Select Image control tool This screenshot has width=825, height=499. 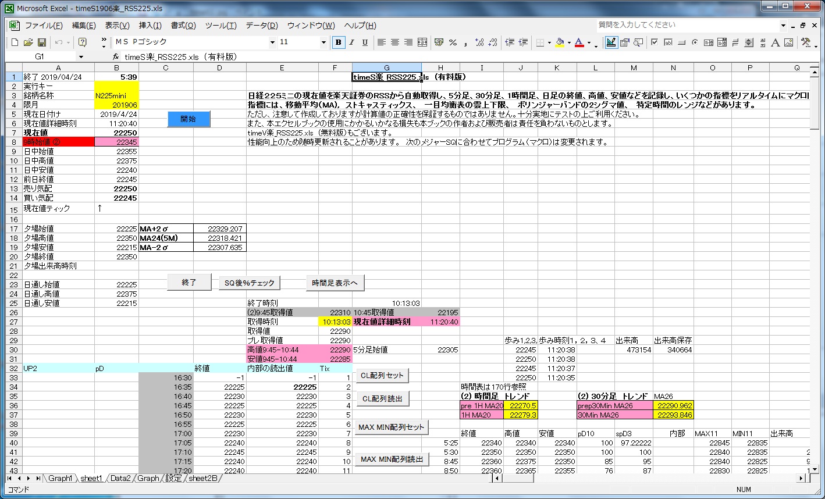[788, 42]
